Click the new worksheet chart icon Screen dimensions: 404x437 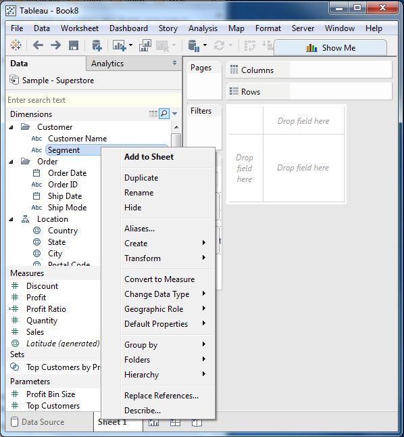click(119, 45)
